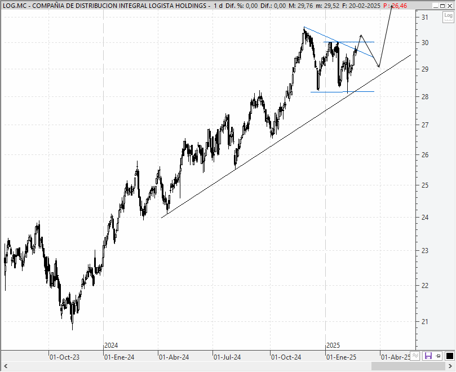Close the LOG.MC chart window
456x372 pixels.
450,6
